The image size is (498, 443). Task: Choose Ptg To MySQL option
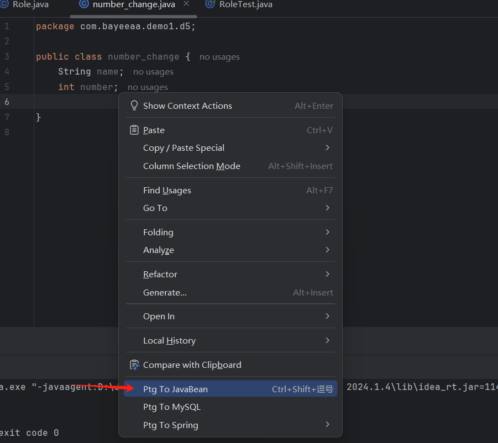pyautogui.click(x=171, y=407)
